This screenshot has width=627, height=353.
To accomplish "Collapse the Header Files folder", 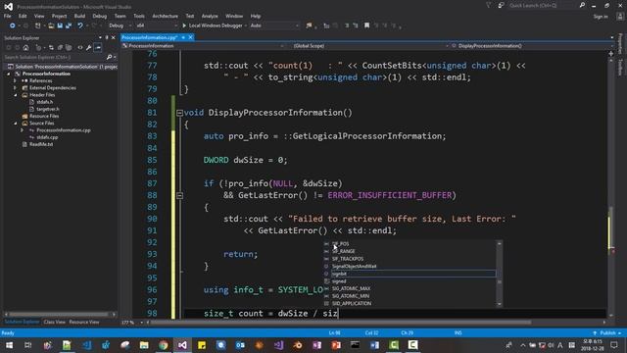I will (16, 95).
